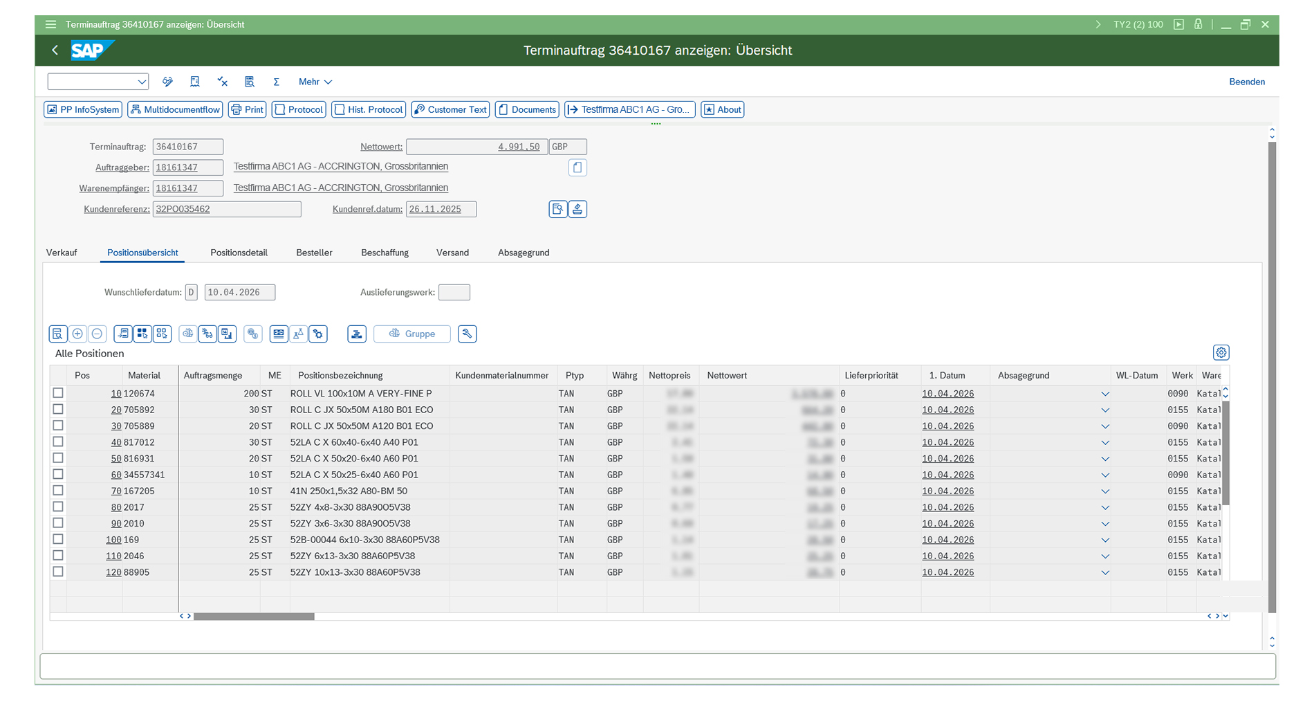Open the command field dropdown at top left
This screenshot has height=701, width=1314.
point(141,81)
